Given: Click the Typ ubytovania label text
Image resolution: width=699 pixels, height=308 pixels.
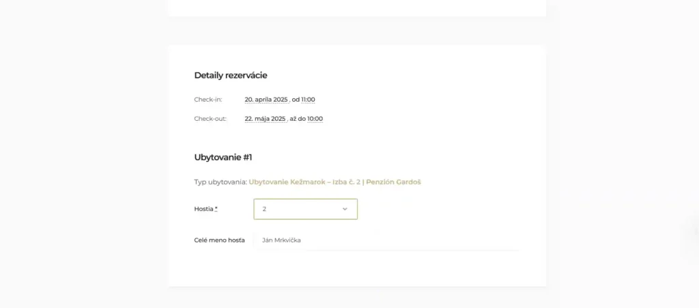Looking at the screenshot, I should tap(220, 182).
